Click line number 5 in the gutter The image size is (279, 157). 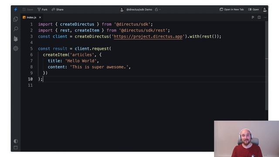31,48
